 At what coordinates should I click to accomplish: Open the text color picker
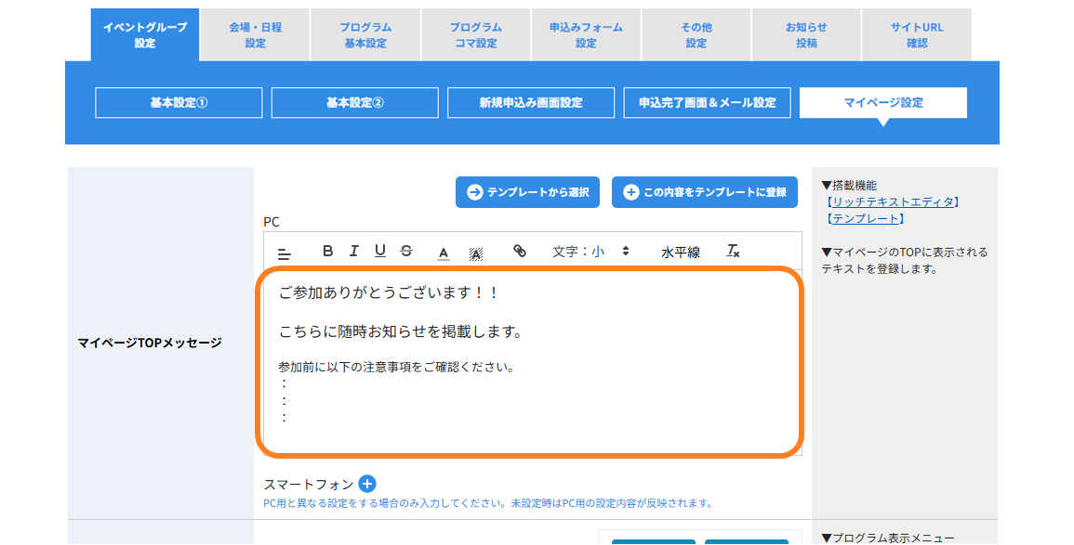click(444, 253)
